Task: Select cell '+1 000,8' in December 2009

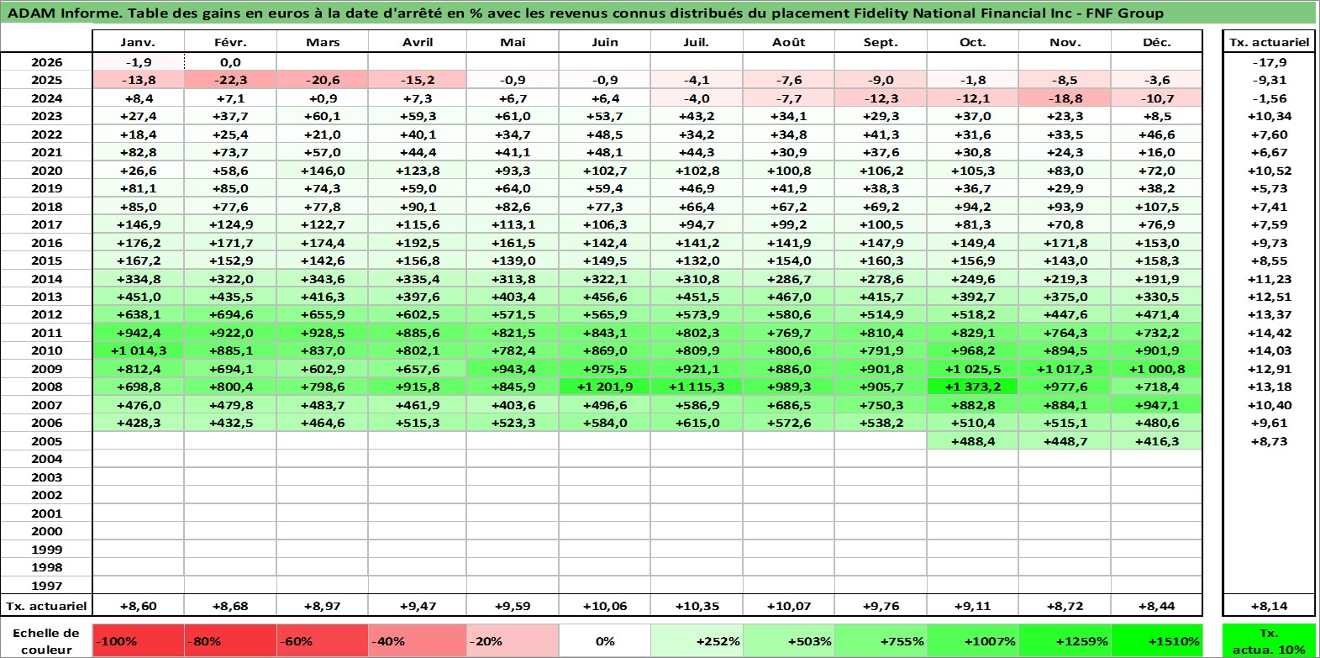Action: [x=1157, y=369]
